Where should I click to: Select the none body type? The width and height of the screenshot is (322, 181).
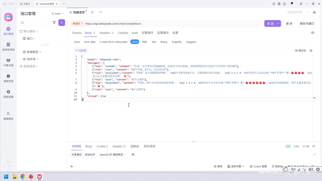77,42
